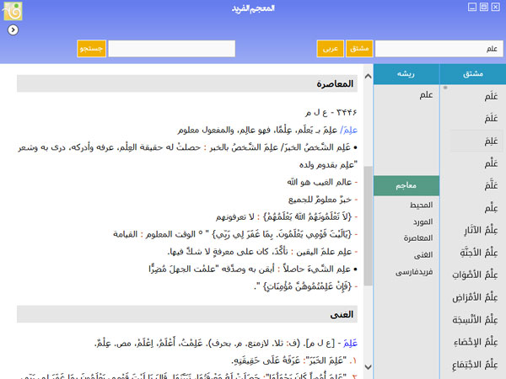Close the المعجم الفرید window
The width and height of the screenshot is (506, 379).
(495, 7)
